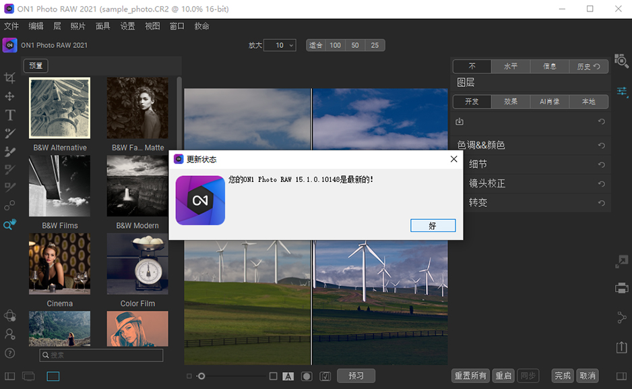The image size is (632, 389).
Task: Open the 编辑 menu
Action: pyautogui.click(x=36, y=26)
